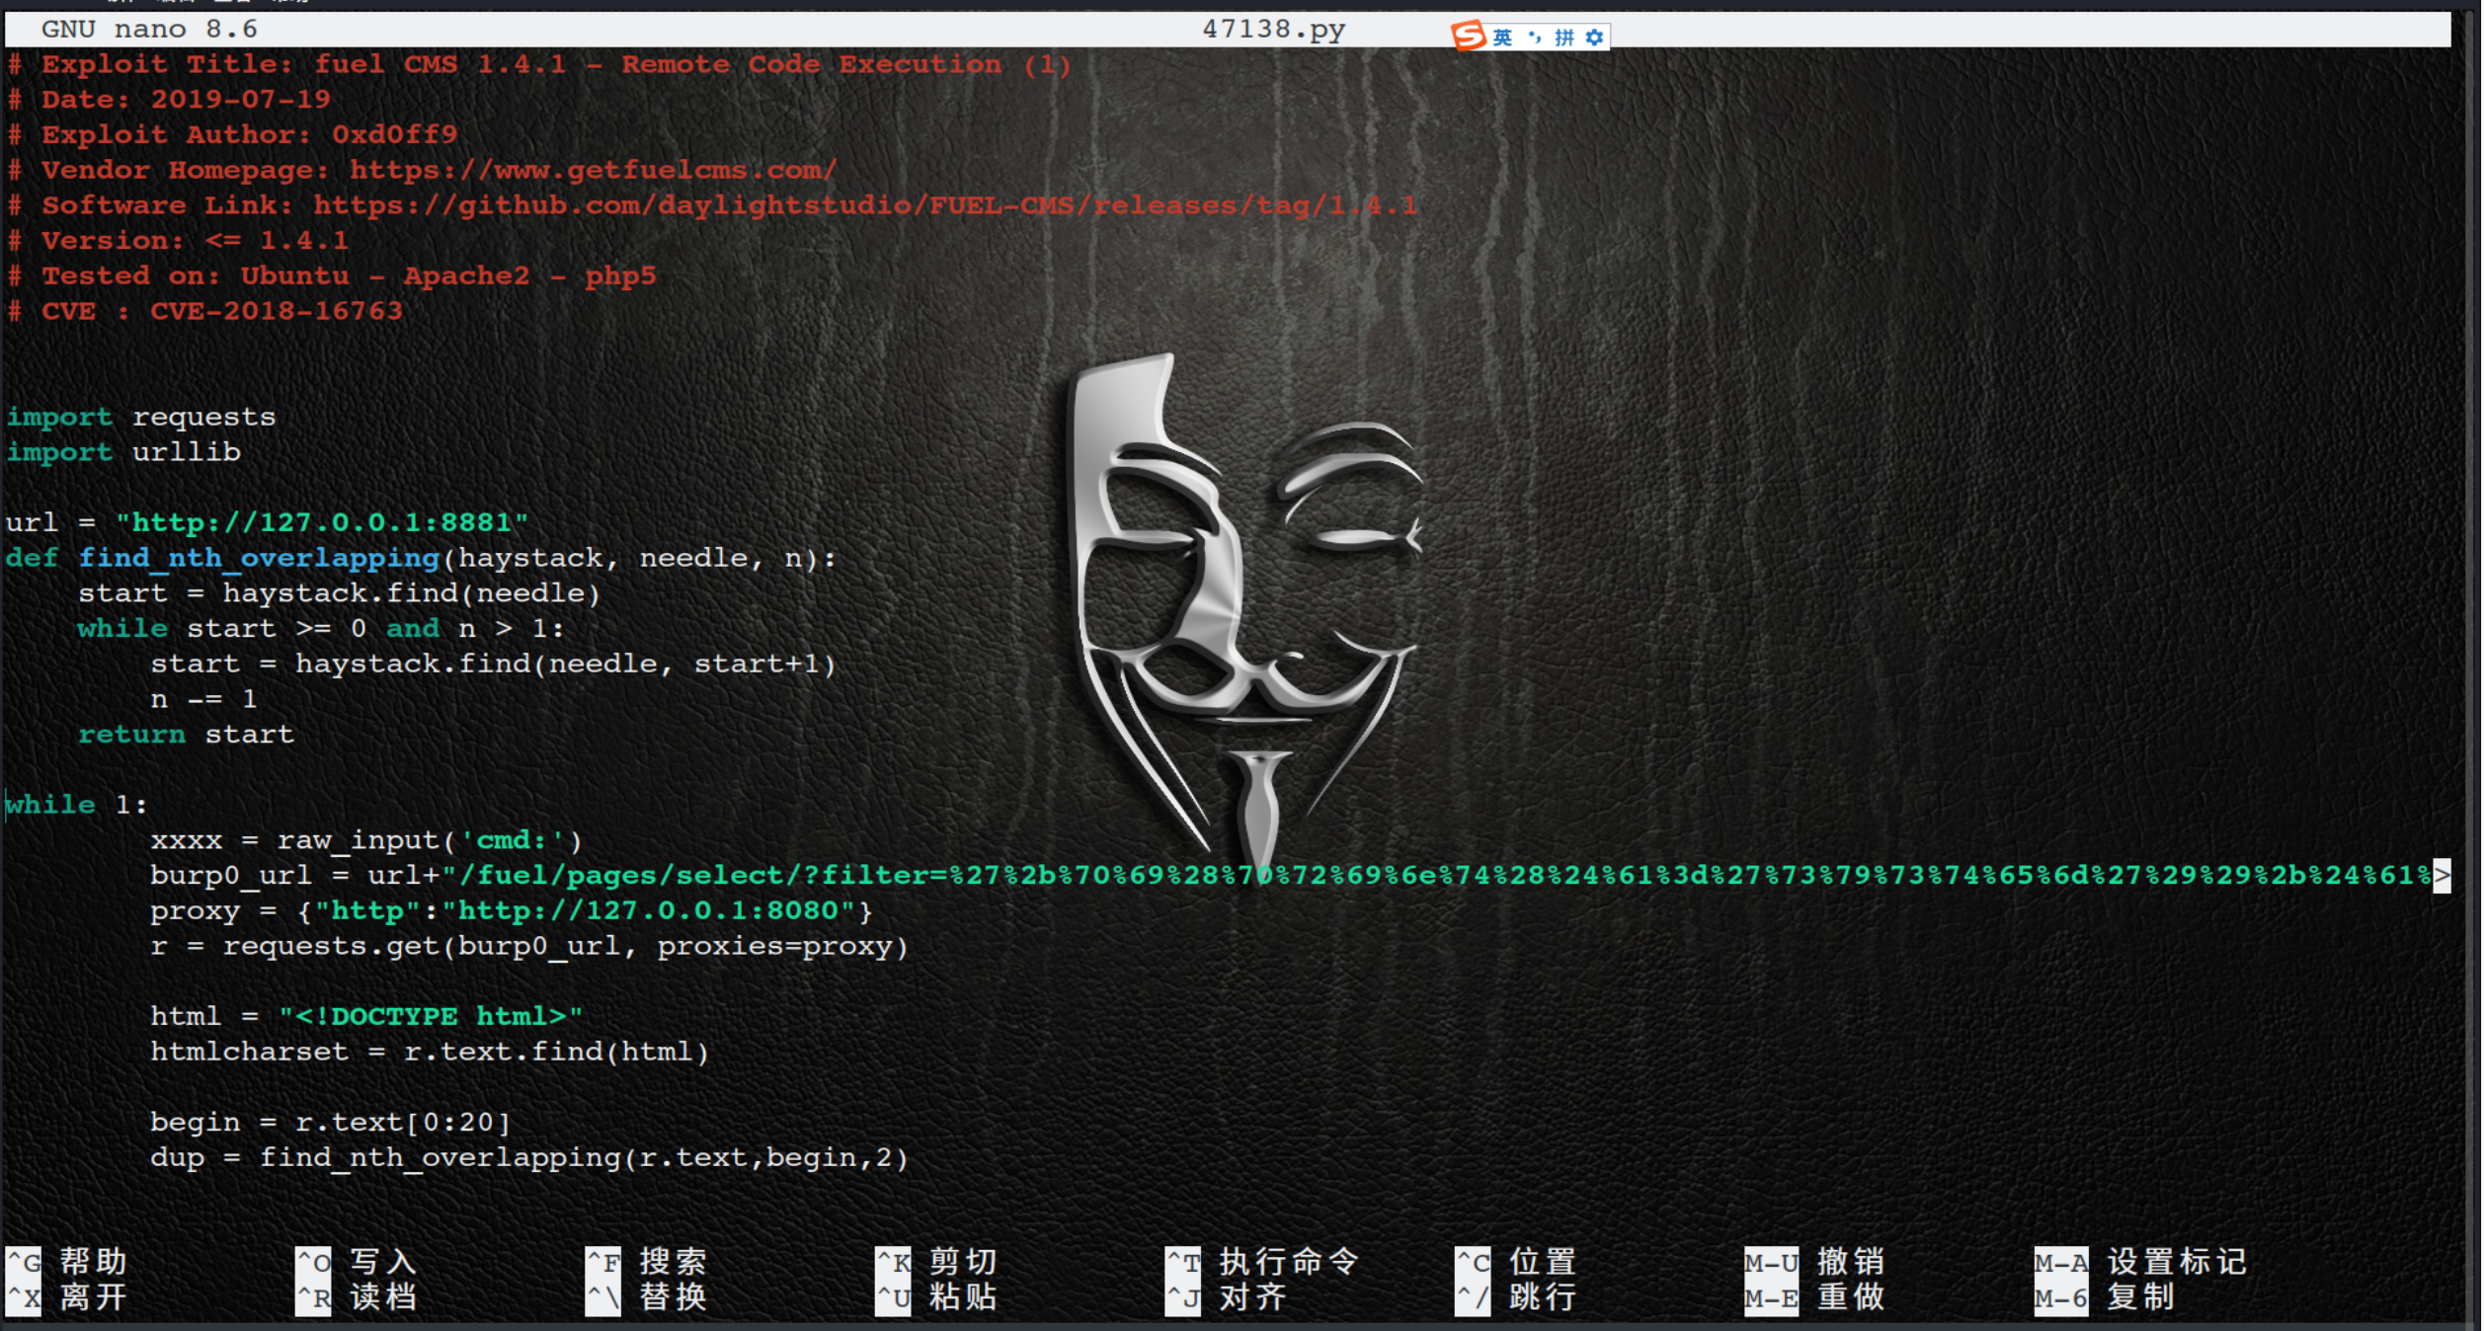This screenshot has height=1331, width=2484.
Task: Click the line-continuation > marker on burp0_url line
Action: [2442, 875]
